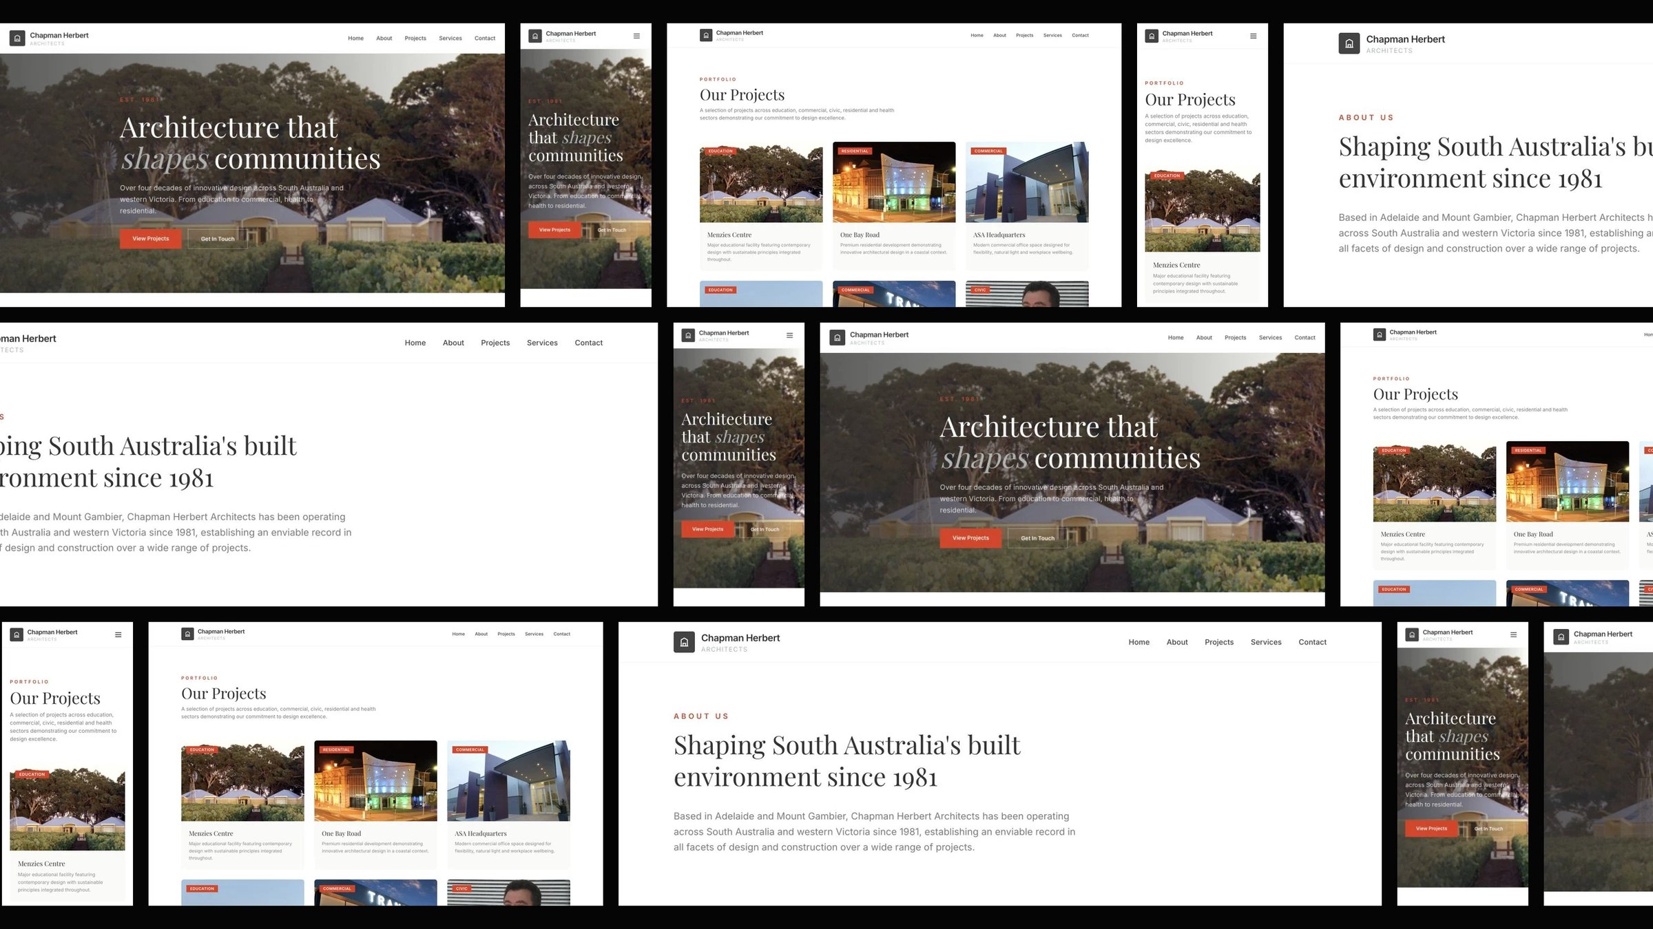Image resolution: width=1653 pixels, height=929 pixels.
Task: Open Menzies Centre thumbnail on clipped 'Hom' projects page
Action: pyautogui.click(x=1434, y=482)
